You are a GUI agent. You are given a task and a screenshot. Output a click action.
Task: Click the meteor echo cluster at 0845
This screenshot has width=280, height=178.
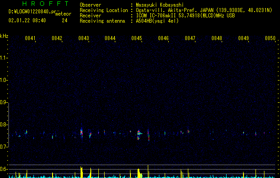pyautogui.click(x=139, y=134)
